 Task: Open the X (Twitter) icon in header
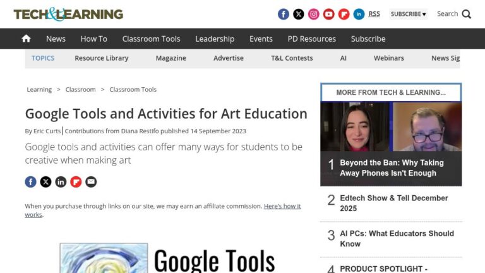(299, 15)
